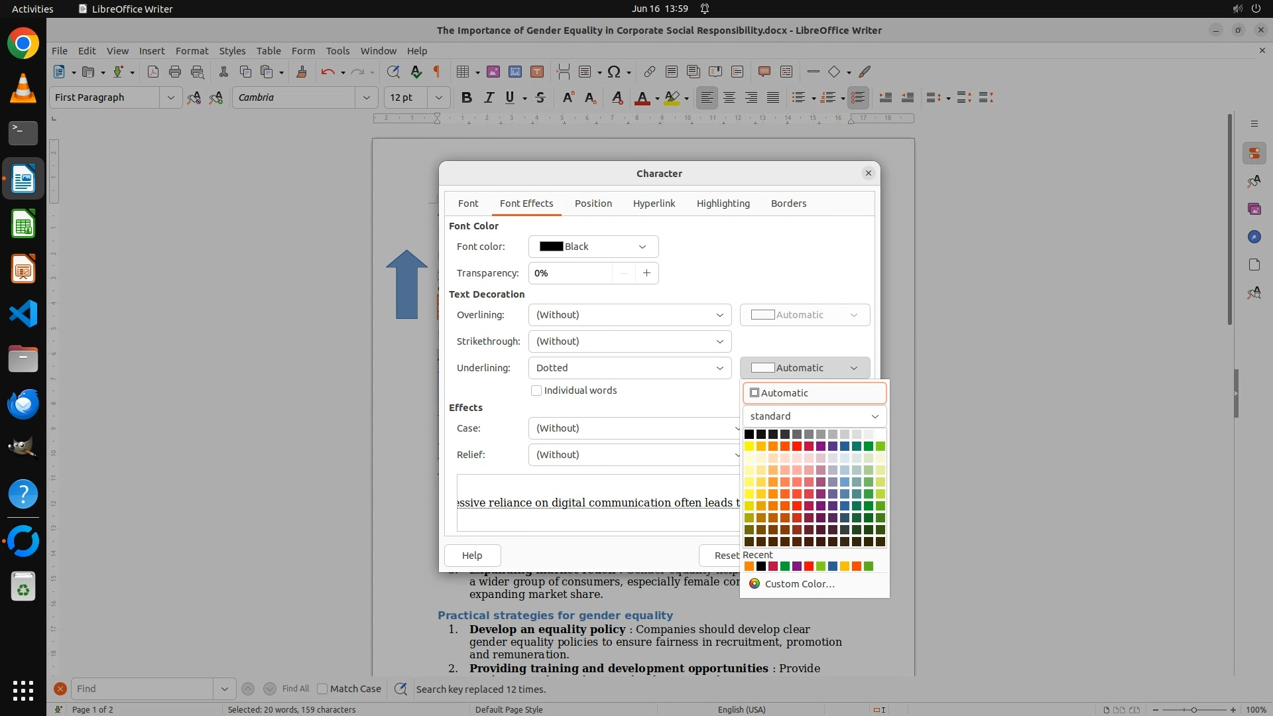Image resolution: width=1273 pixels, height=716 pixels.
Task: Open the Format menu
Action: point(192,50)
